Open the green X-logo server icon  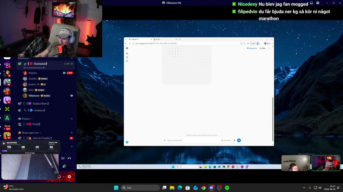7,109
